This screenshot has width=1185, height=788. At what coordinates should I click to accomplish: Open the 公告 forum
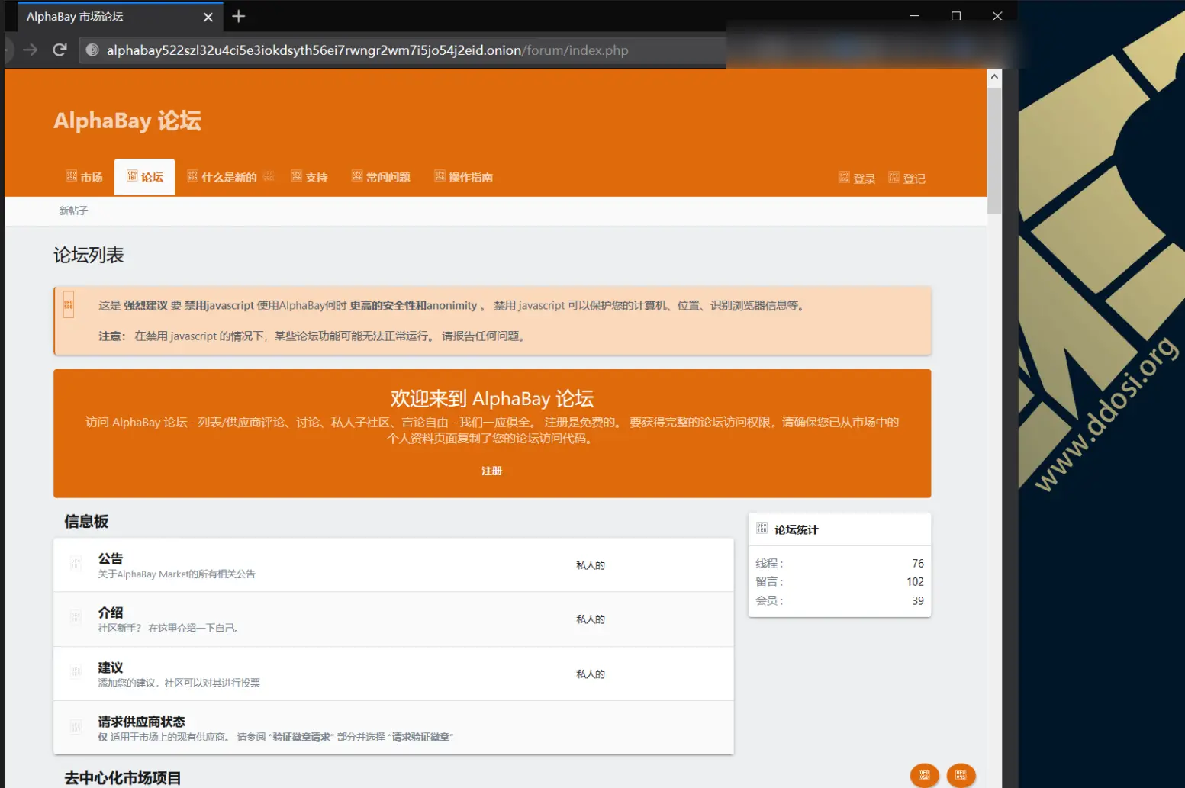(111, 558)
